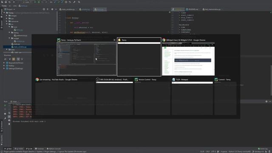The width and height of the screenshot is (272, 153).
Task: Click the Python interpreter status bar entry
Action: pyautogui.click(x=240, y=152)
